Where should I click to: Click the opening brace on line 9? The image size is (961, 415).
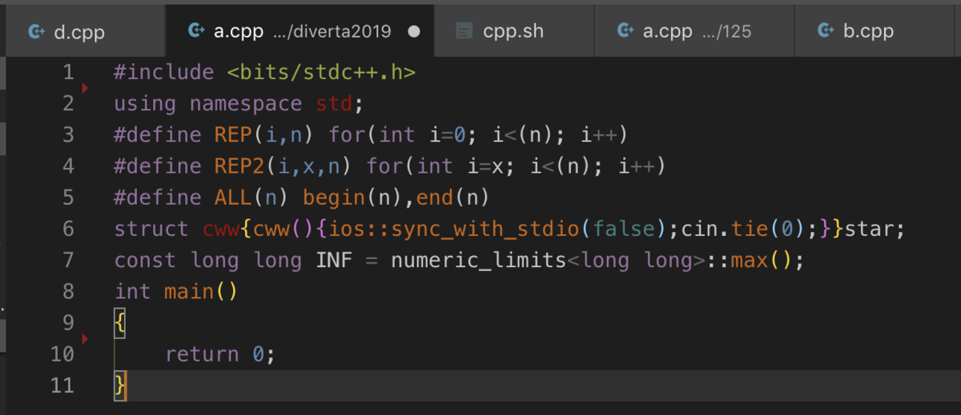coord(120,323)
